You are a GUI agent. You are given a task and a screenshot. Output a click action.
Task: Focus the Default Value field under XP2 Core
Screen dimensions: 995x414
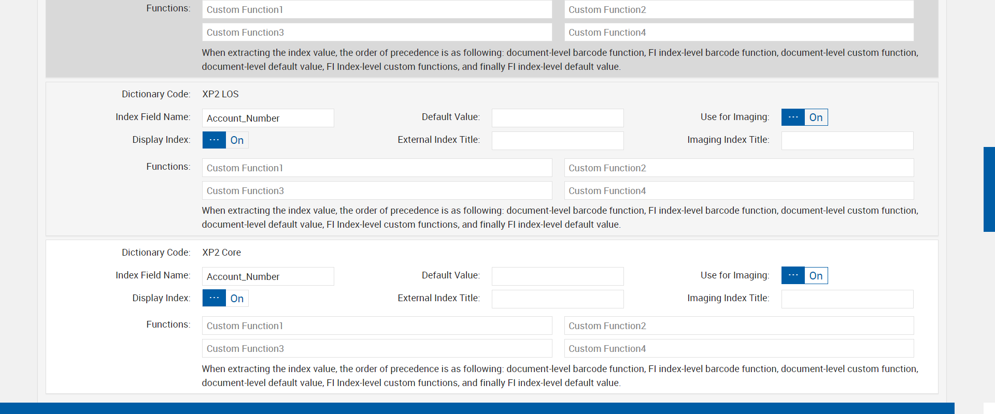point(558,276)
